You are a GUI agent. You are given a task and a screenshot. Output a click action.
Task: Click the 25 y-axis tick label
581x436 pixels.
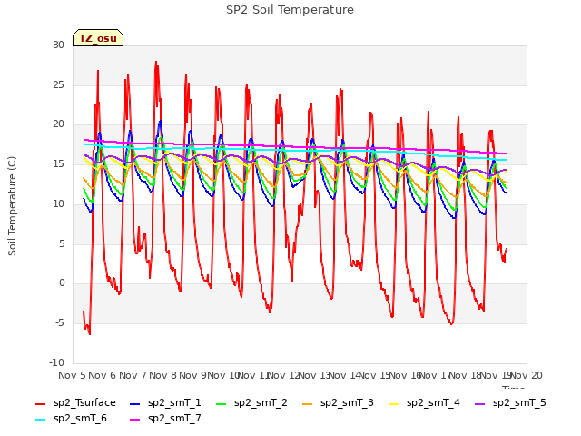pos(58,84)
